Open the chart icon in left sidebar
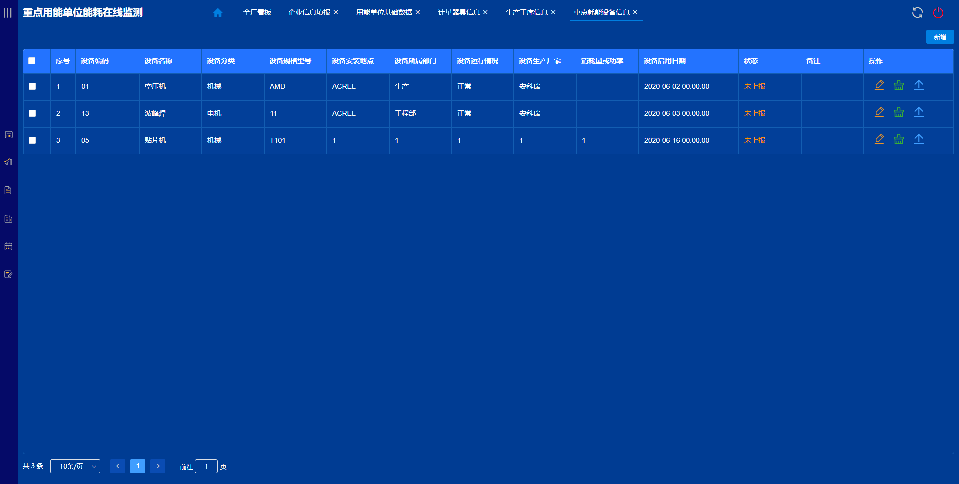Image resolution: width=959 pixels, height=484 pixels. (8, 162)
